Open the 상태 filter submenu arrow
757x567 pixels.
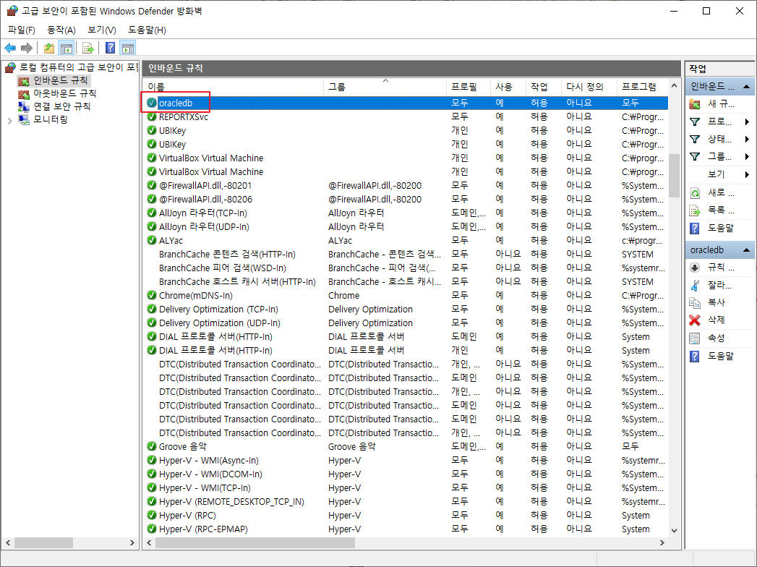point(747,139)
